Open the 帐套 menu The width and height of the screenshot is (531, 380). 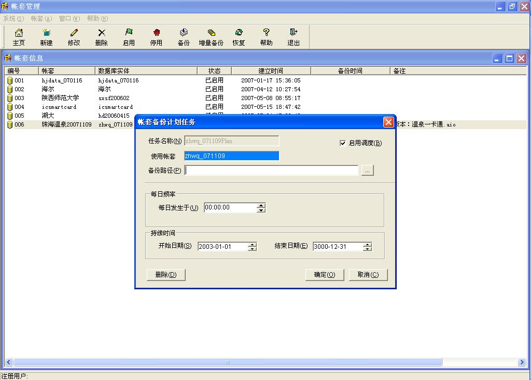[41, 19]
